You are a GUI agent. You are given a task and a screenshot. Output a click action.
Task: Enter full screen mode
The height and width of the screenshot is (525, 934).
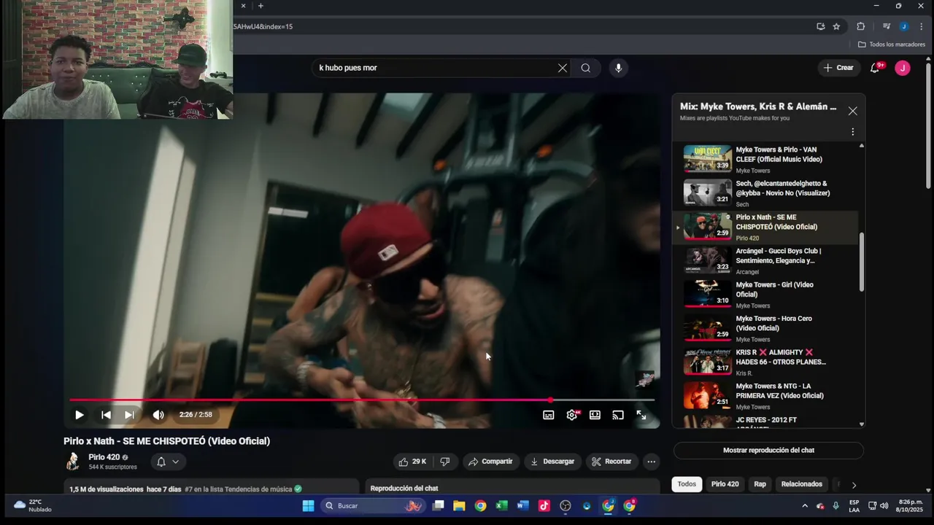(641, 415)
